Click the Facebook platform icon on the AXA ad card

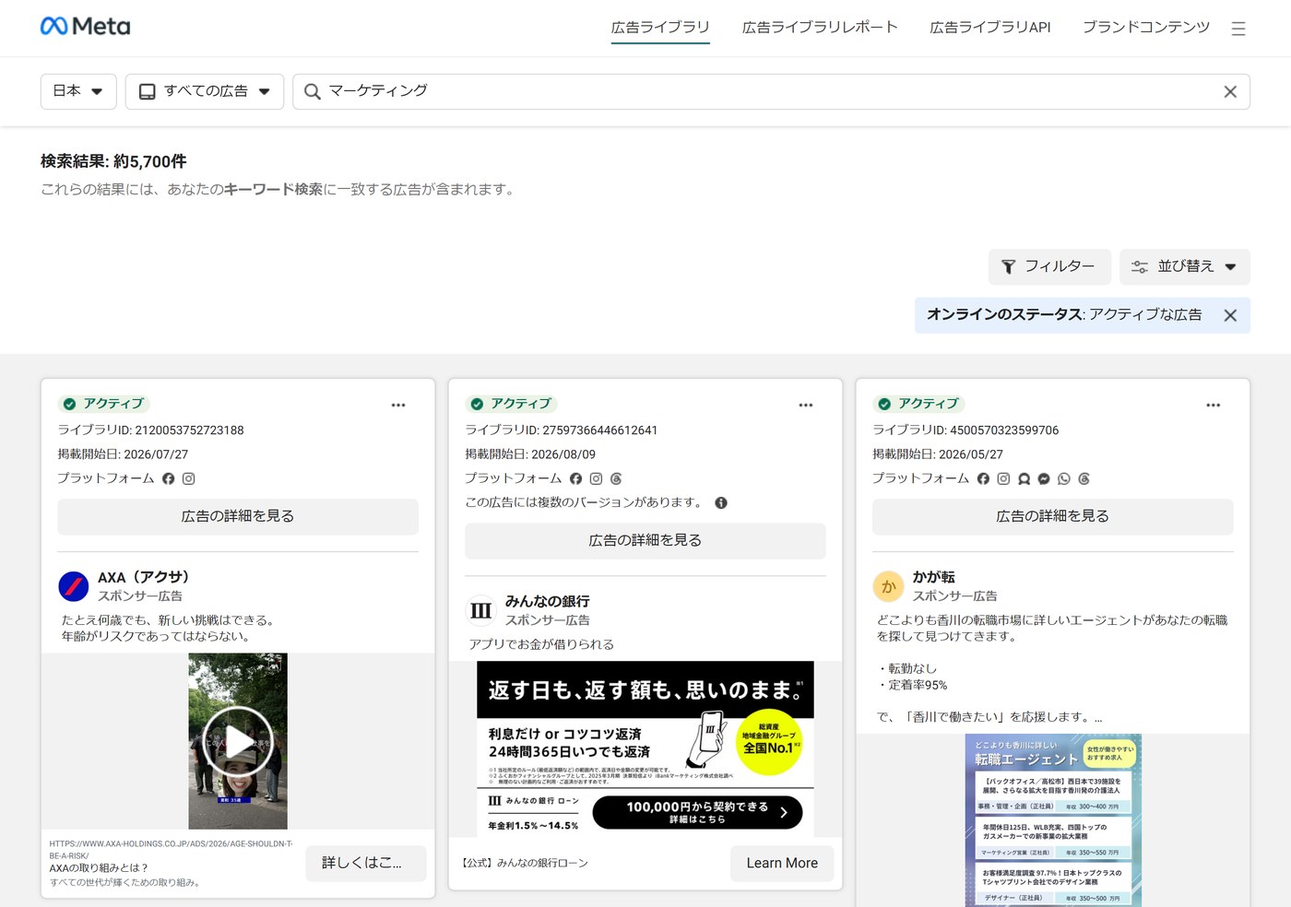(x=168, y=478)
